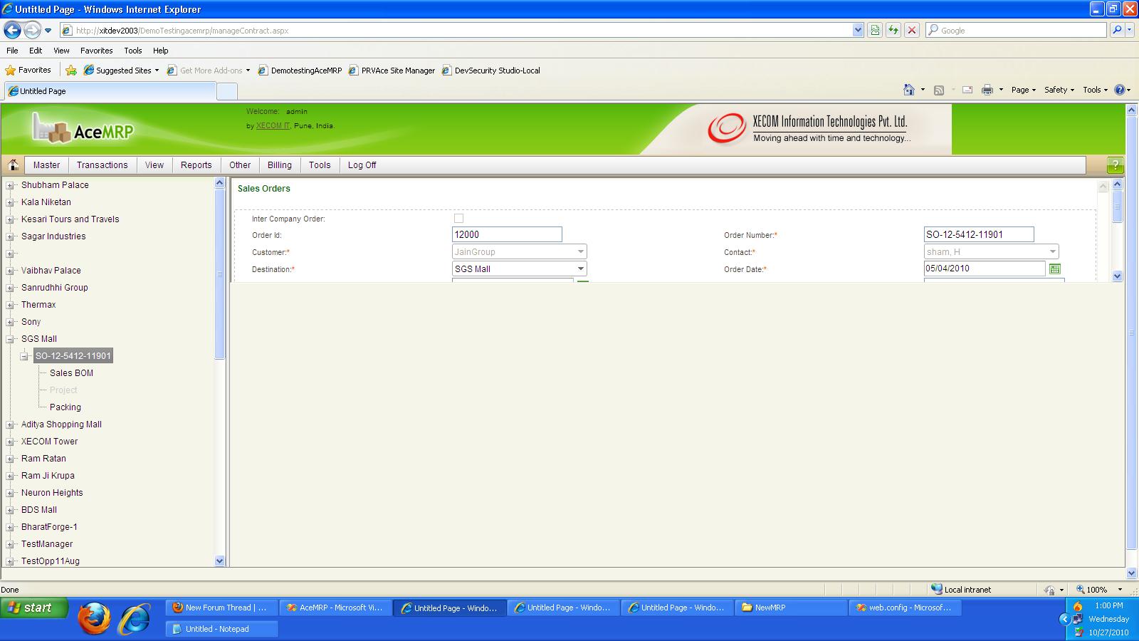This screenshot has height=641, width=1139.
Task: Expand the Aditya Shopping Mall node
Action: 10,424
